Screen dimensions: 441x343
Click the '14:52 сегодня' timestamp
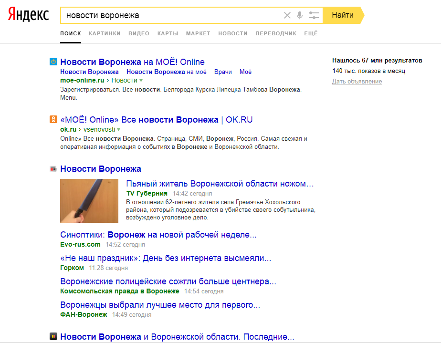[125, 245]
